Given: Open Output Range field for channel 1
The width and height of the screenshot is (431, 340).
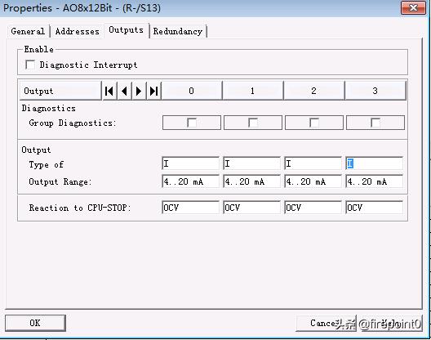Looking at the screenshot, I should point(252,181).
